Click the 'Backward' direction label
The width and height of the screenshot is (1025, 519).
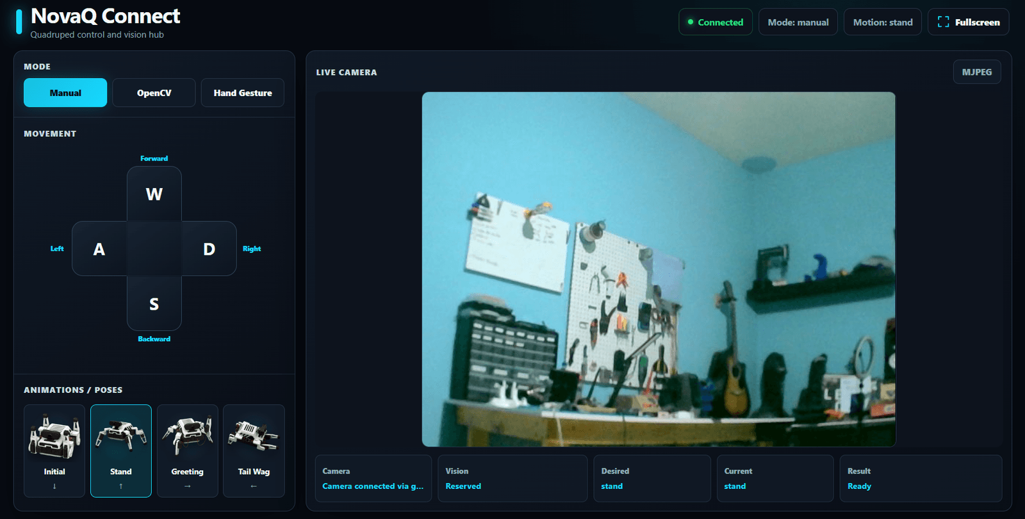click(154, 339)
